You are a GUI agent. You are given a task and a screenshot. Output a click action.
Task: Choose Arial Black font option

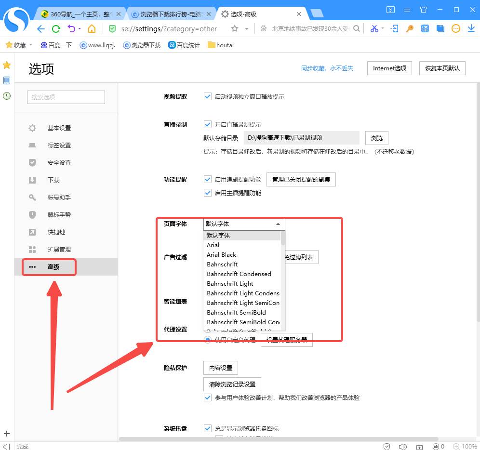(x=242, y=255)
